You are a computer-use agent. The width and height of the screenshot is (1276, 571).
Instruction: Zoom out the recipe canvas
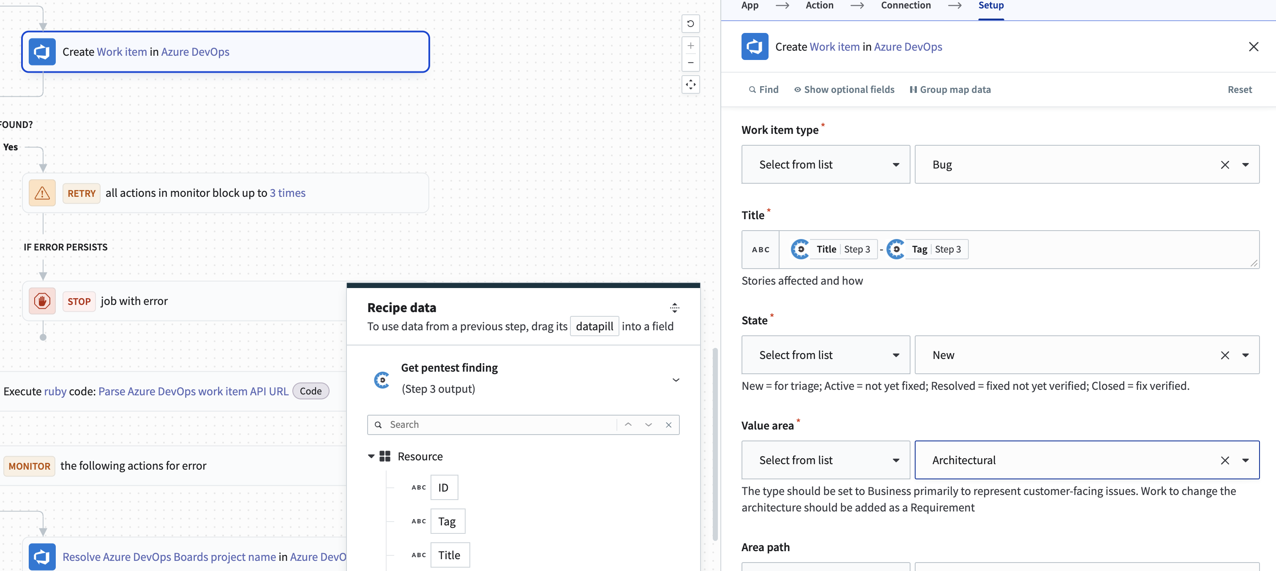[690, 63]
